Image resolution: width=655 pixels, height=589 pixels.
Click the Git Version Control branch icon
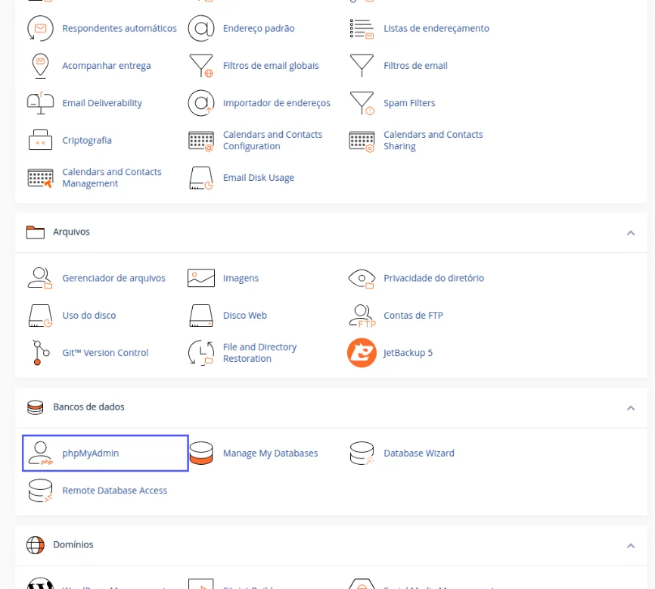pos(41,352)
